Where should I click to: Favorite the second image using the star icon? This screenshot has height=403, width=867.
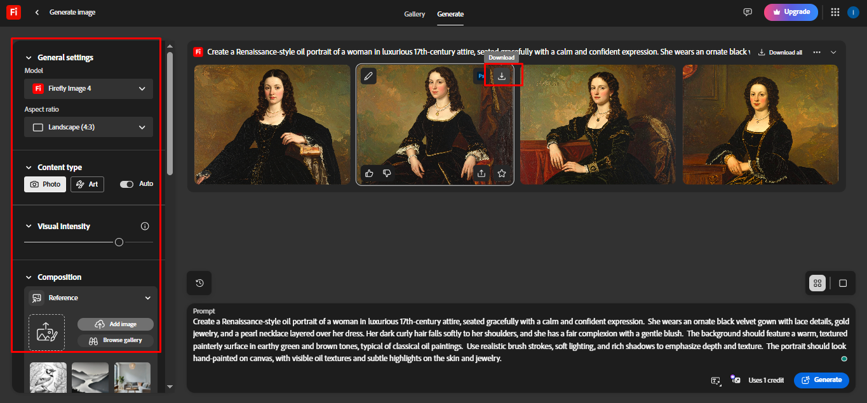pos(501,173)
